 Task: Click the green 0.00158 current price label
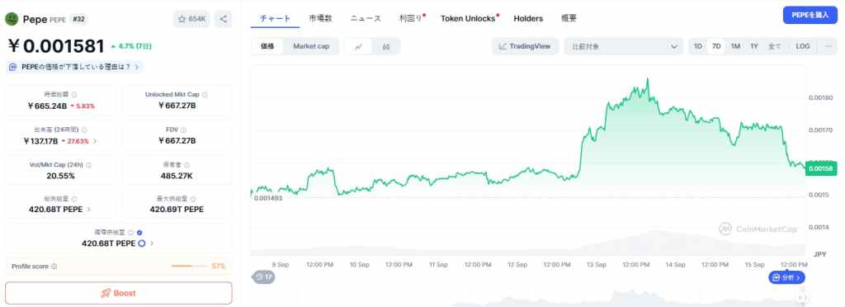[821, 168]
